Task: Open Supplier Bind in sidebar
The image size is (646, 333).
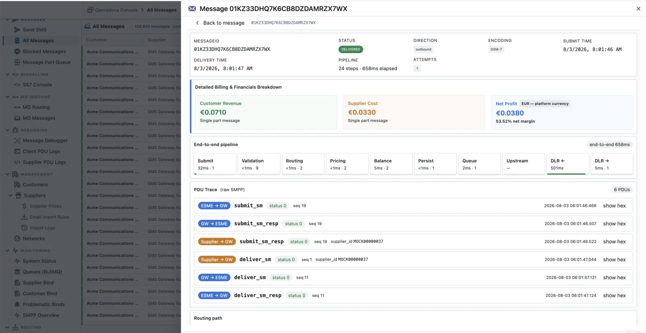Action: point(38,282)
